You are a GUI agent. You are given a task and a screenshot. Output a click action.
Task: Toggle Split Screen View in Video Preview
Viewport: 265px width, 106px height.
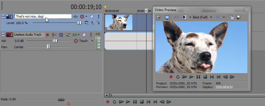click(x=184, y=17)
